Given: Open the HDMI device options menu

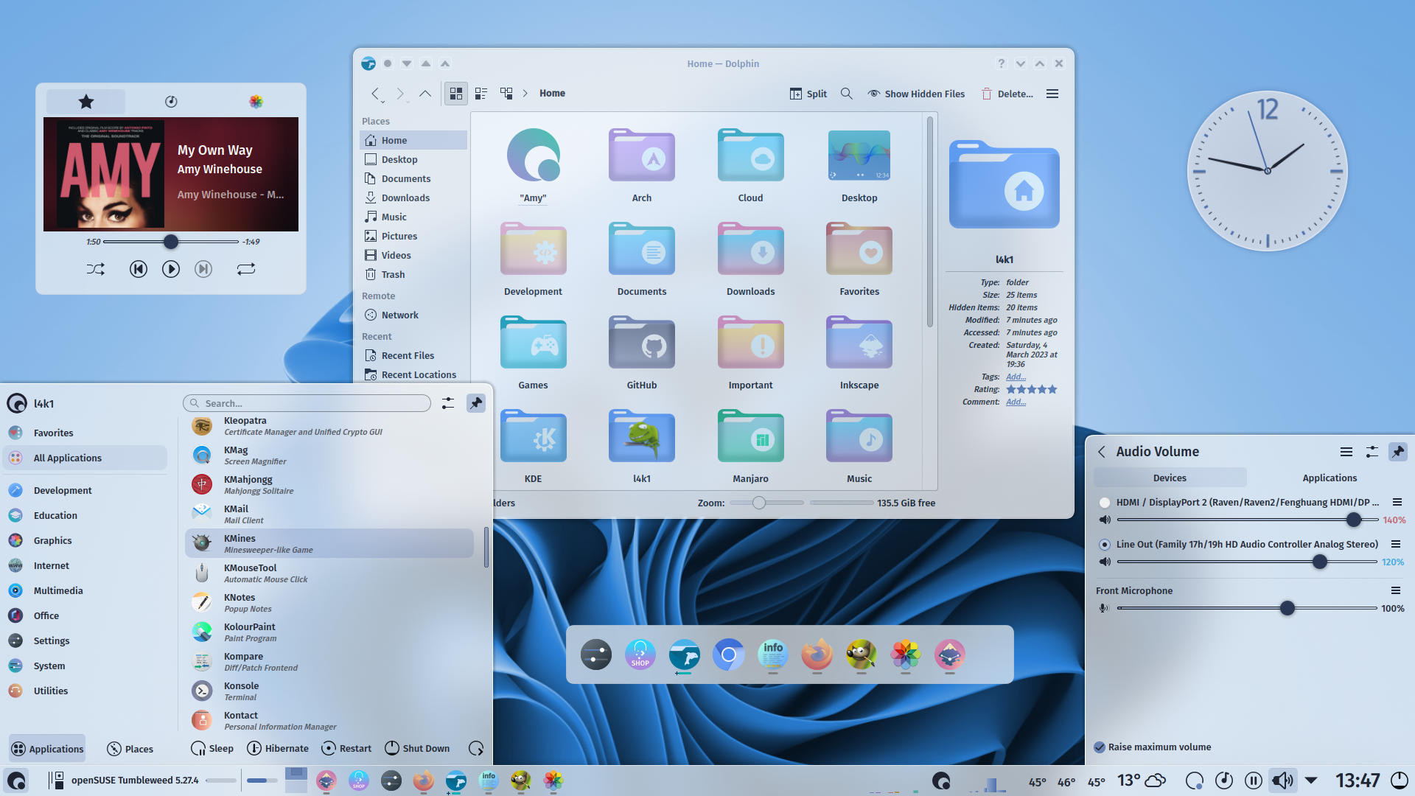Looking at the screenshot, I should [x=1397, y=502].
